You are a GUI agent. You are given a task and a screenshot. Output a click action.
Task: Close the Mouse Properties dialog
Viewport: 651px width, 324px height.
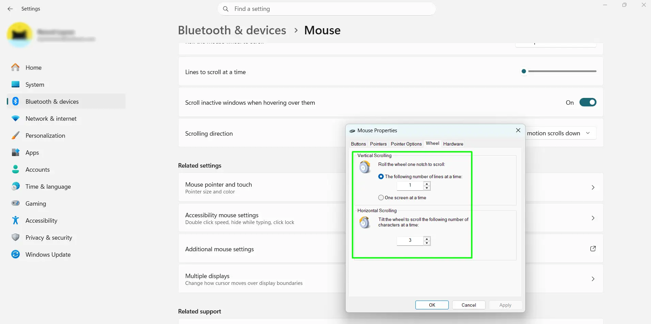(x=518, y=131)
